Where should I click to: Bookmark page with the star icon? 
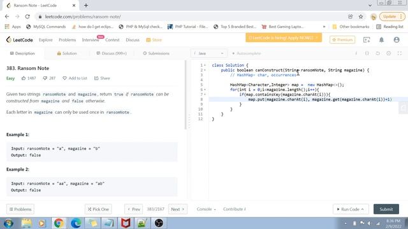361,17
